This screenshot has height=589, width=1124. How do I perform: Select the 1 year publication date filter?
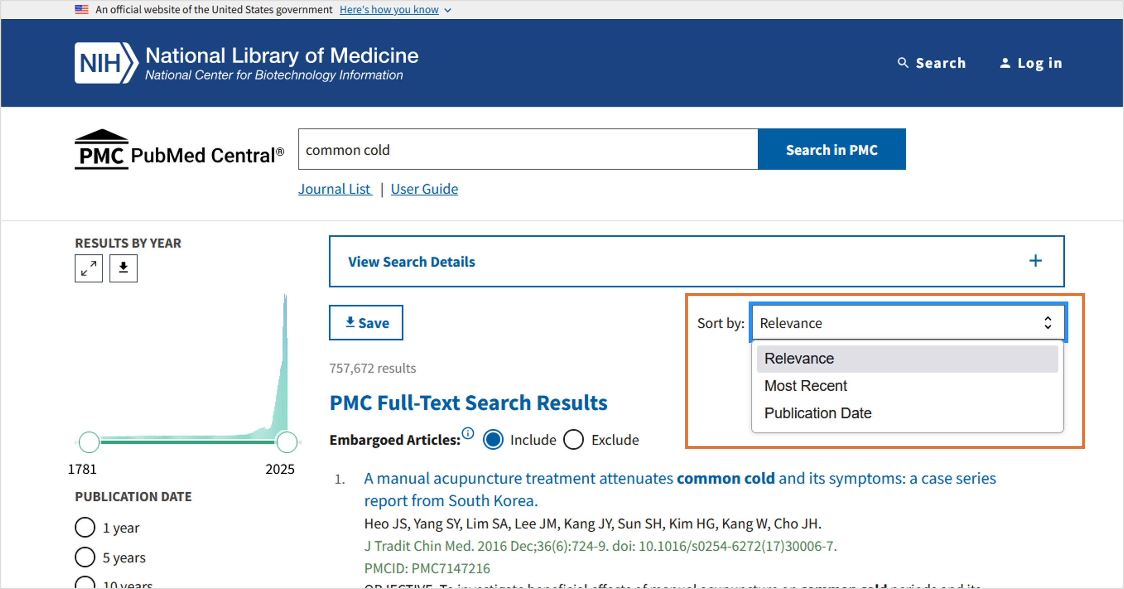pyautogui.click(x=85, y=528)
